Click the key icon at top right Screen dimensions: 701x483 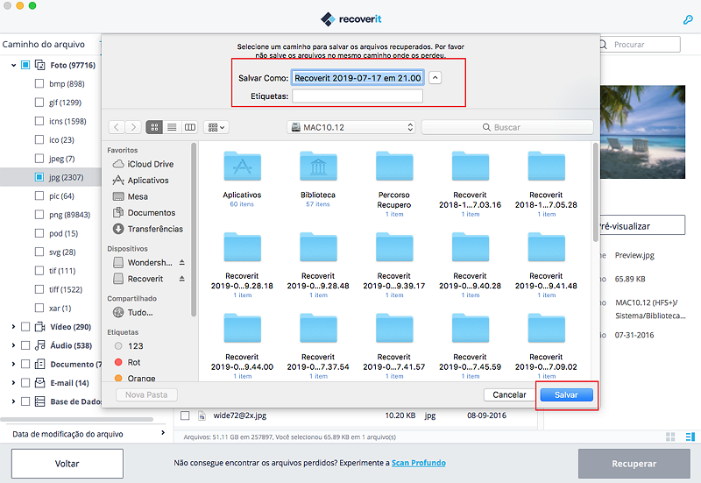(x=688, y=19)
